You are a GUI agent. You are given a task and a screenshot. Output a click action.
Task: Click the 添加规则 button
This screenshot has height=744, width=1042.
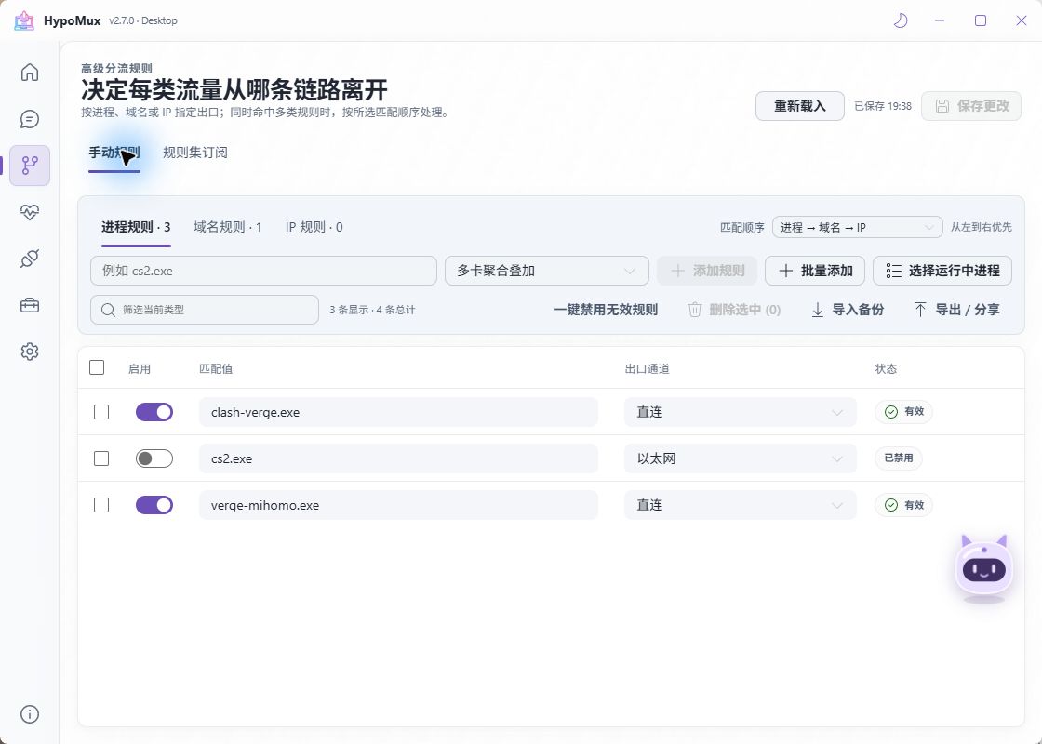[707, 271]
